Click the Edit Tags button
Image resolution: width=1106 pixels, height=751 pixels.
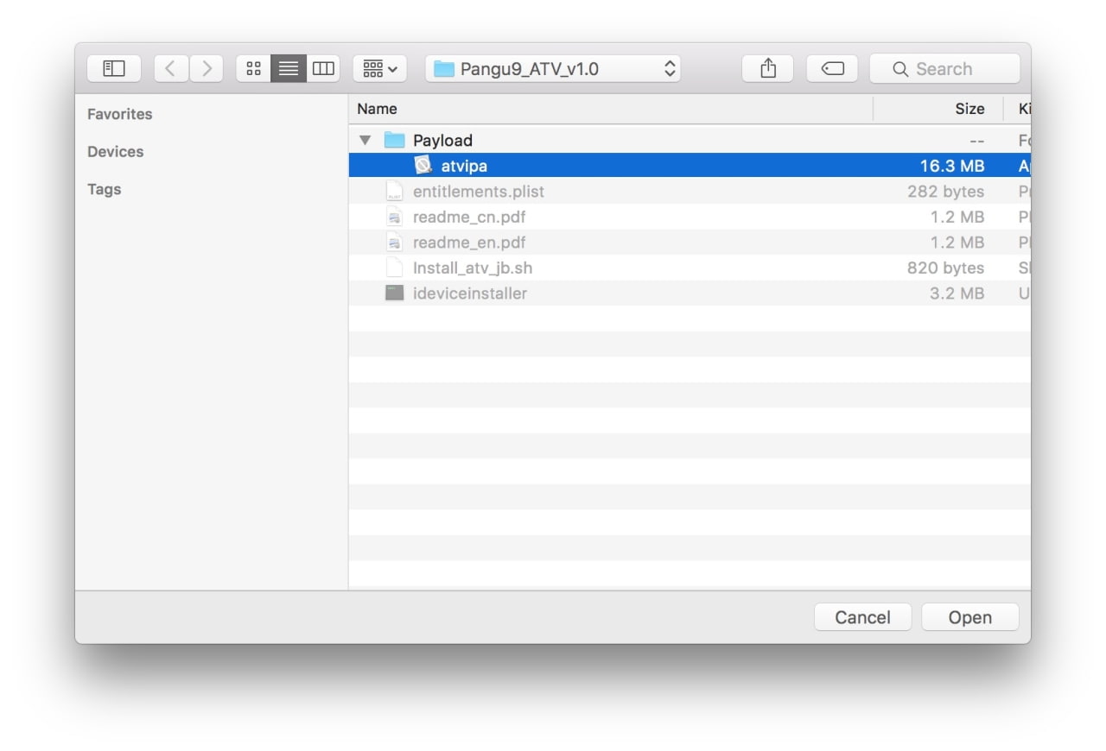click(832, 68)
